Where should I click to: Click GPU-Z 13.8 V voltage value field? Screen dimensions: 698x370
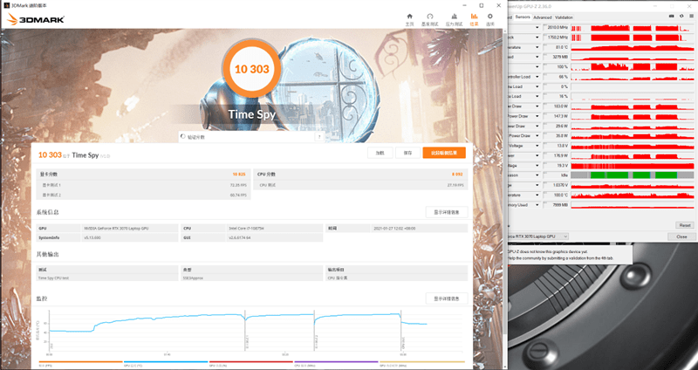pos(557,146)
